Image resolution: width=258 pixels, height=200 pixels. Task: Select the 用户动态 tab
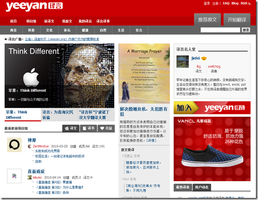(202, 187)
